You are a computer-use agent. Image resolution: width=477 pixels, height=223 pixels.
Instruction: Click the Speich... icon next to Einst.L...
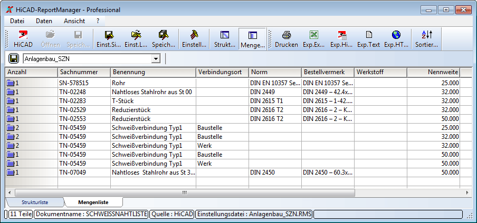tap(164, 35)
